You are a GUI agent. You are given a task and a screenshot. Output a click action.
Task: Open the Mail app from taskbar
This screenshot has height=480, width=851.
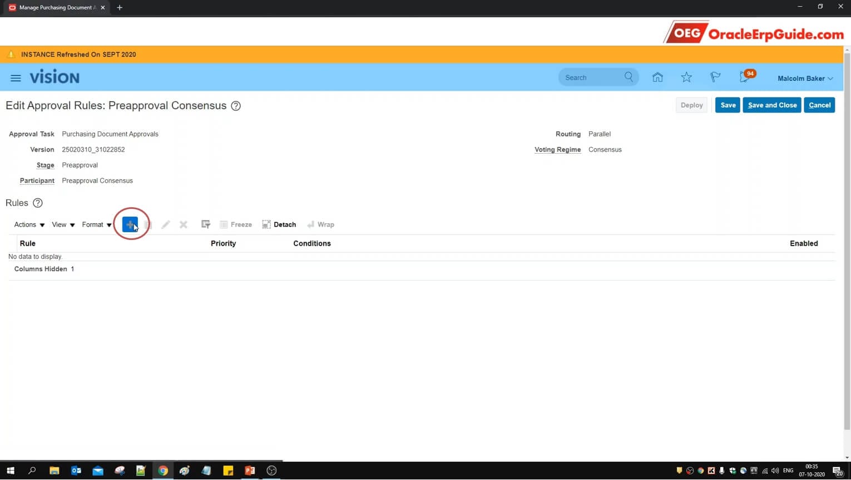[98, 471]
